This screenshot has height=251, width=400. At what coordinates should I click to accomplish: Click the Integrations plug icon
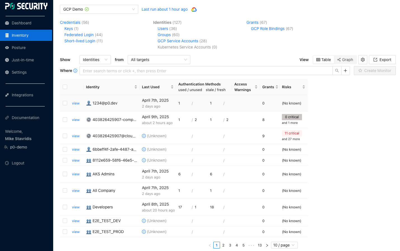(7, 95)
